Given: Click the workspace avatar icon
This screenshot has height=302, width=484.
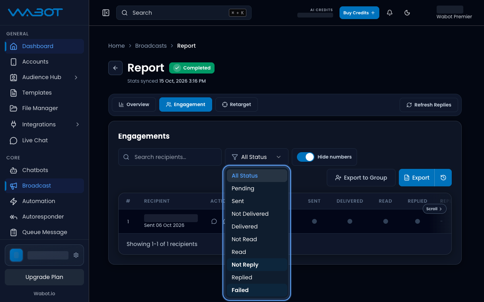Looking at the screenshot, I should pos(16,255).
